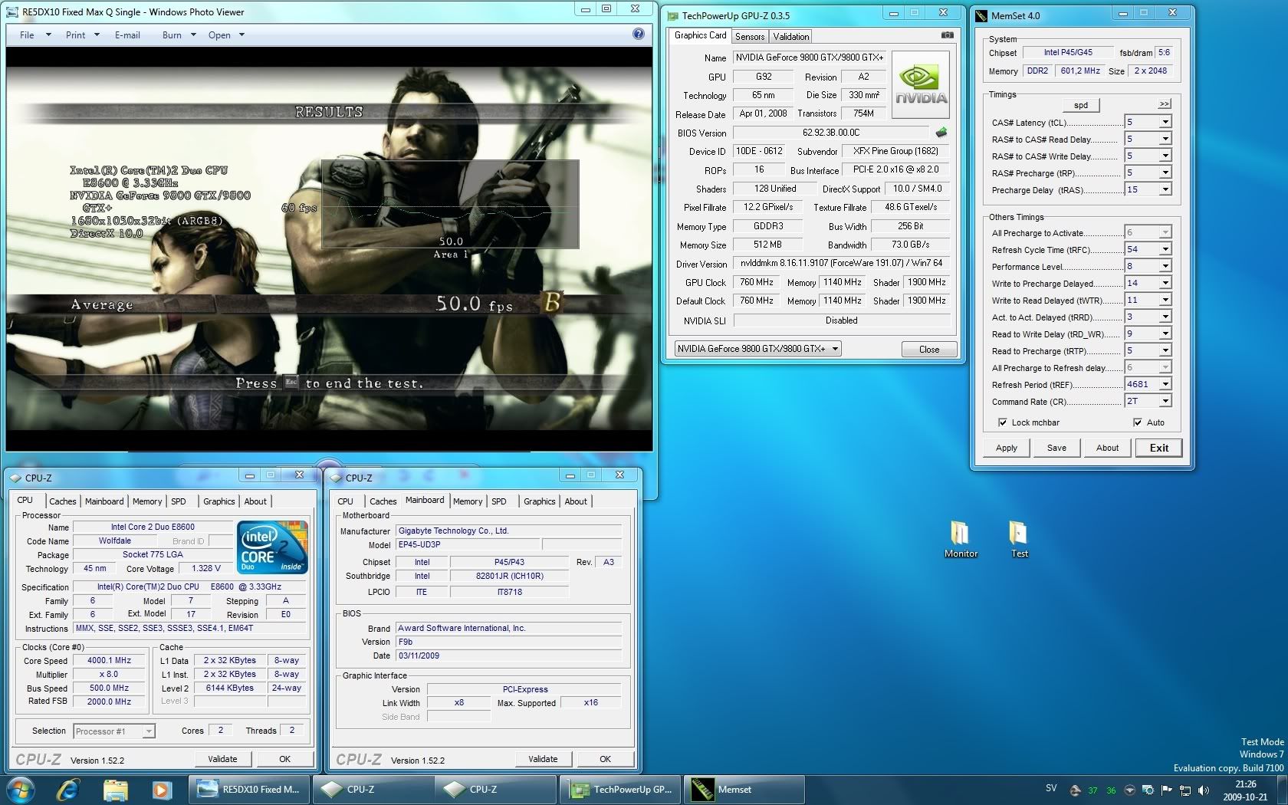
Task: Expand Performance Level dropdown
Action: [1165, 266]
